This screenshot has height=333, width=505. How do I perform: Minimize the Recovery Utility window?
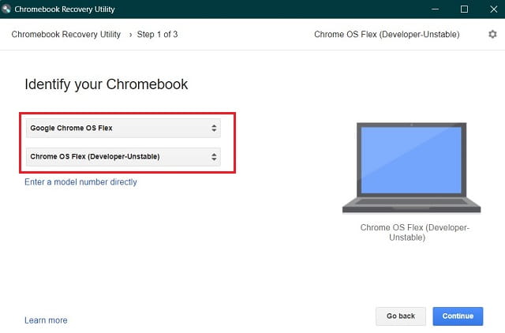(x=435, y=9)
